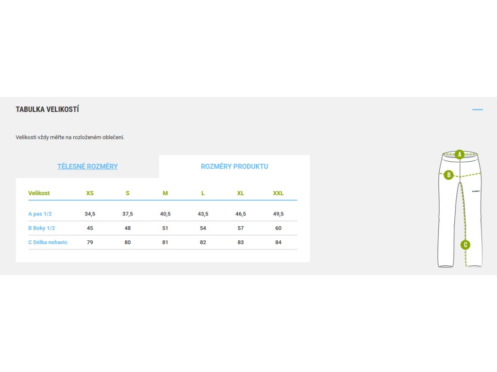Click the pants size diagram image

(460, 209)
